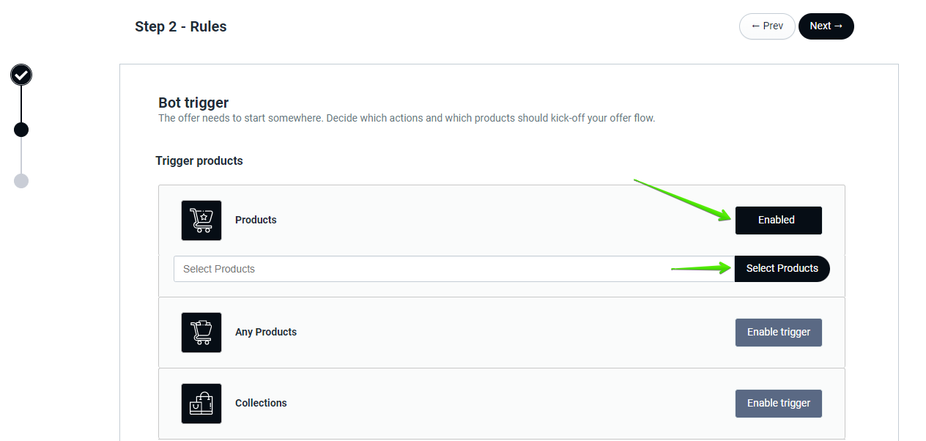Screen dimensions: 926x441
Task: Go back with Prev button
Action: tap(766, 26)
